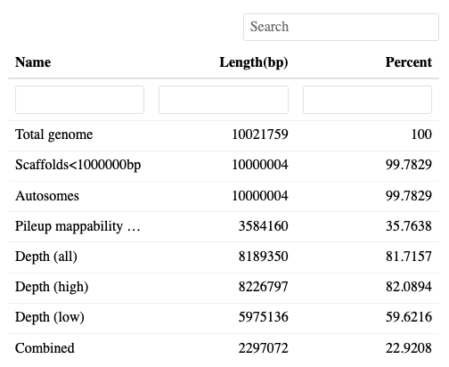The height and width of the screenshot is (367, 449).
Task: Select the 'Depth (all)' row name
Action: click(46, 257)
